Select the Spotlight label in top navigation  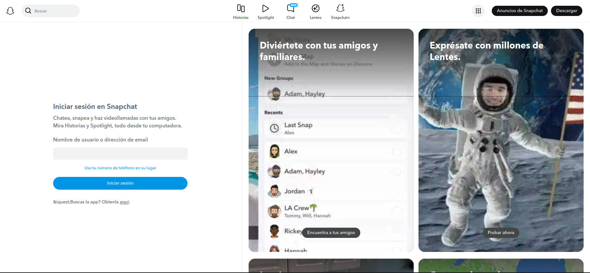pos(266,18)
